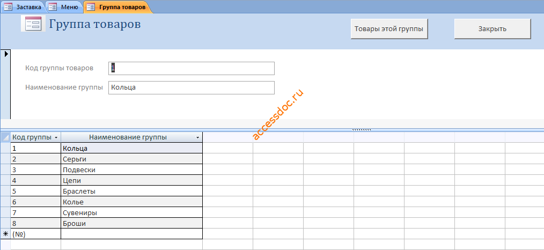This screenshot has width=544, height=250.
Task: Click the code cell of the Цепи row
Action: (x=36, y=181)
